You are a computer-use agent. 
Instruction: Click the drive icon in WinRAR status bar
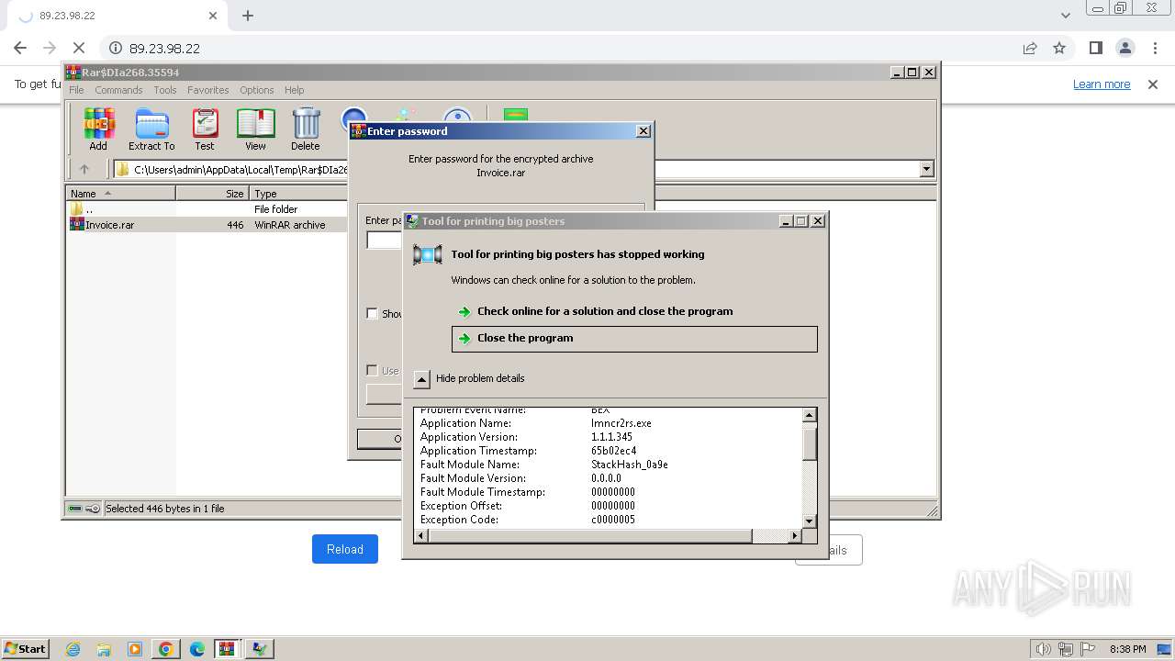(x=75, y=509)
